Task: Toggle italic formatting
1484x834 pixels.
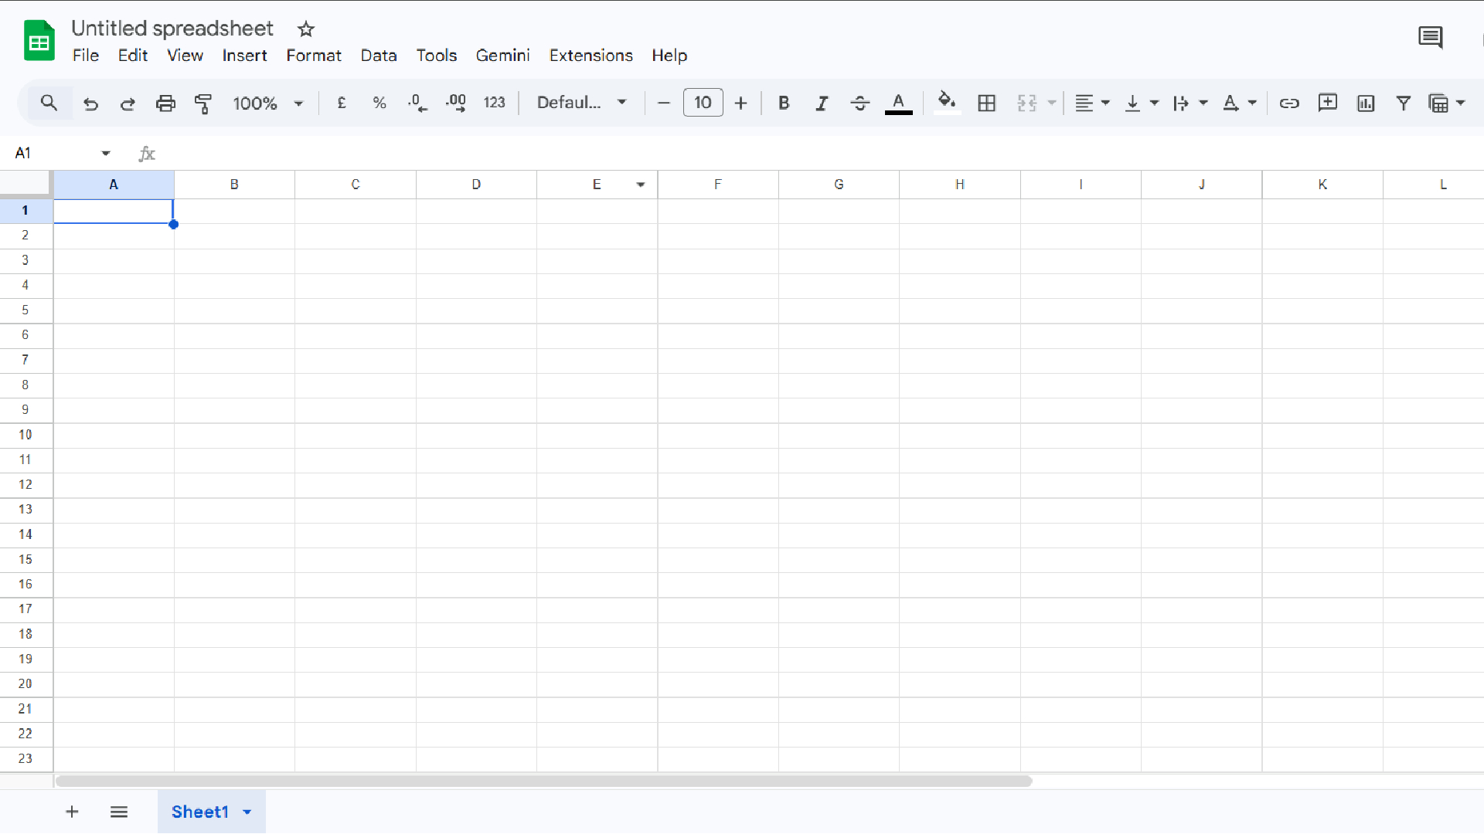Action: [822, 103]
